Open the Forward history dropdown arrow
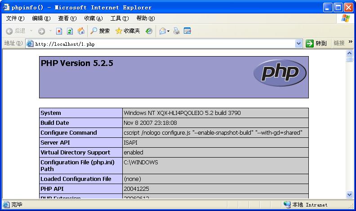Viewport: 356px width, 211px height. (50, 31)
